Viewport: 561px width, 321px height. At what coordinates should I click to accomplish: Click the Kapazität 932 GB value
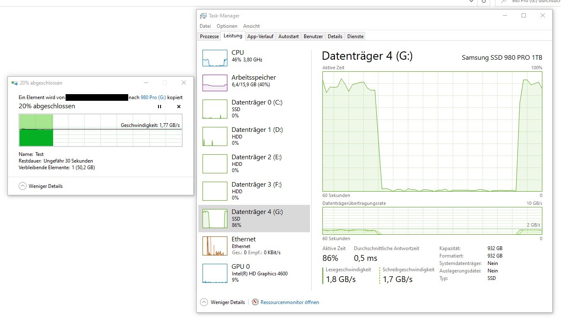(495, 248)
